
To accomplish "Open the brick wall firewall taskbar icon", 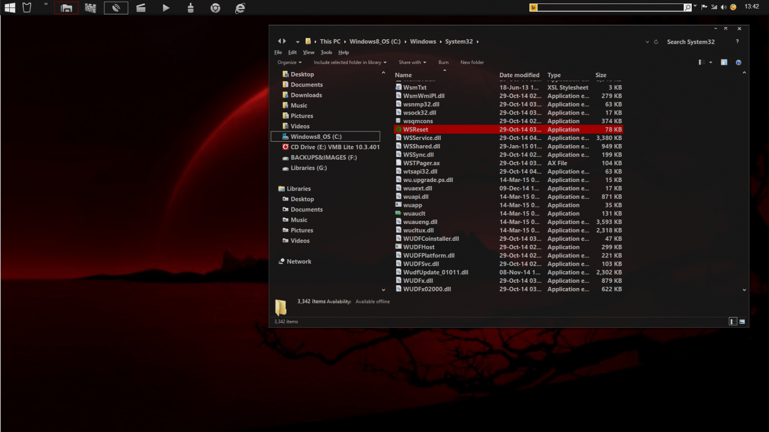I will click(91, 8).
